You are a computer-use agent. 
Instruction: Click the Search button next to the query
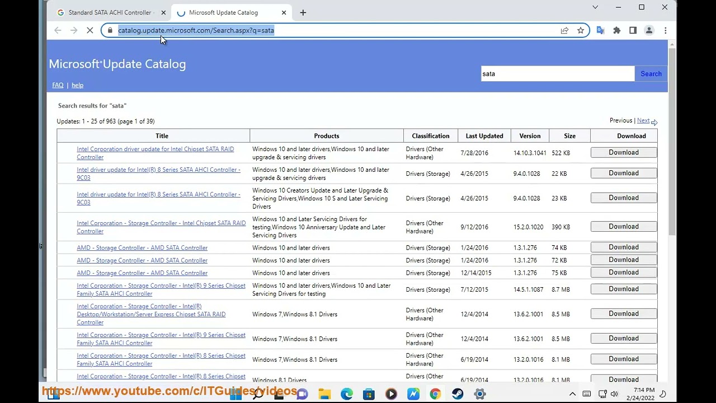tap(651, 74)
